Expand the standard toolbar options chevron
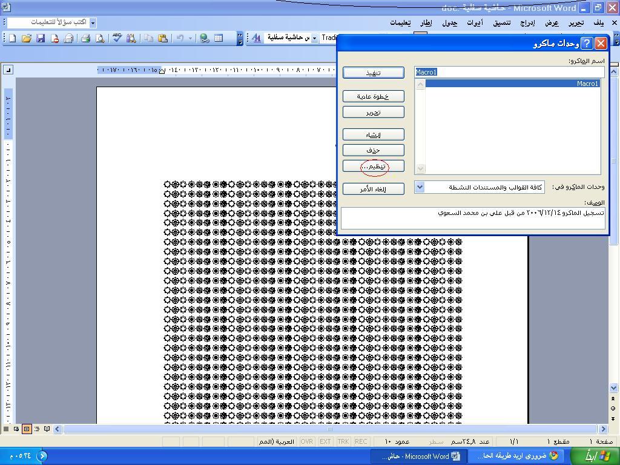 pyautogui.click(x=240, y=39)
